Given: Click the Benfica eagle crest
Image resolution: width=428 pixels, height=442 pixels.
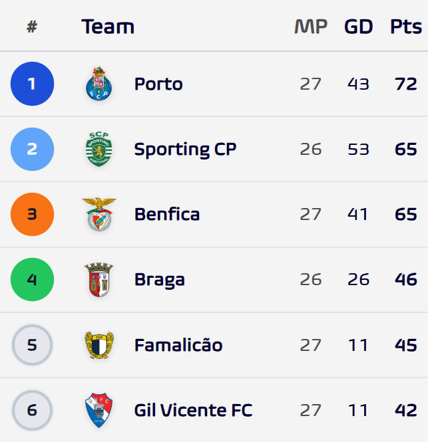Looking at the screenshot, I should pyautogui.click(x=99, y=214).
